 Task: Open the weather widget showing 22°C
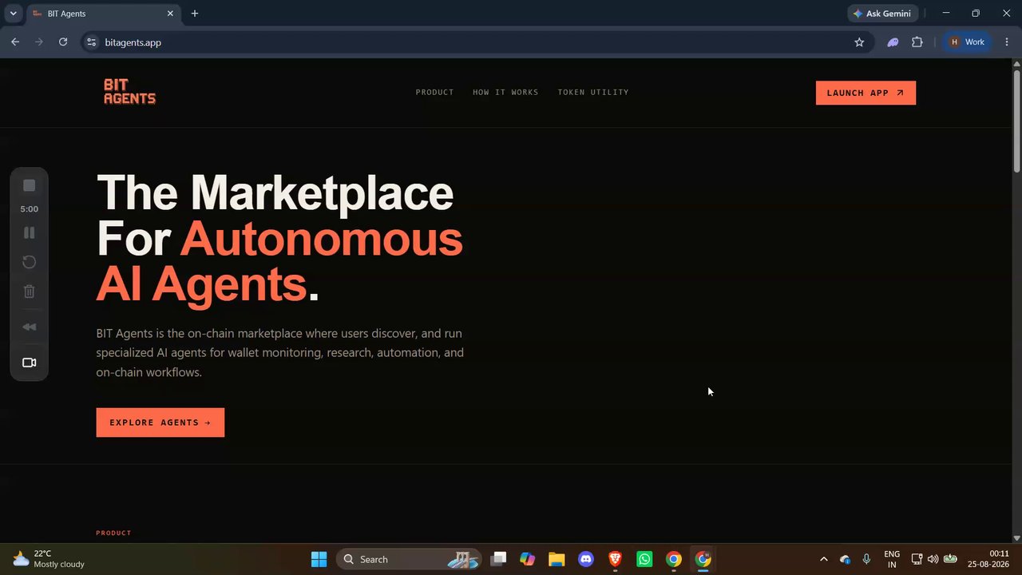(x=48, y=559)
